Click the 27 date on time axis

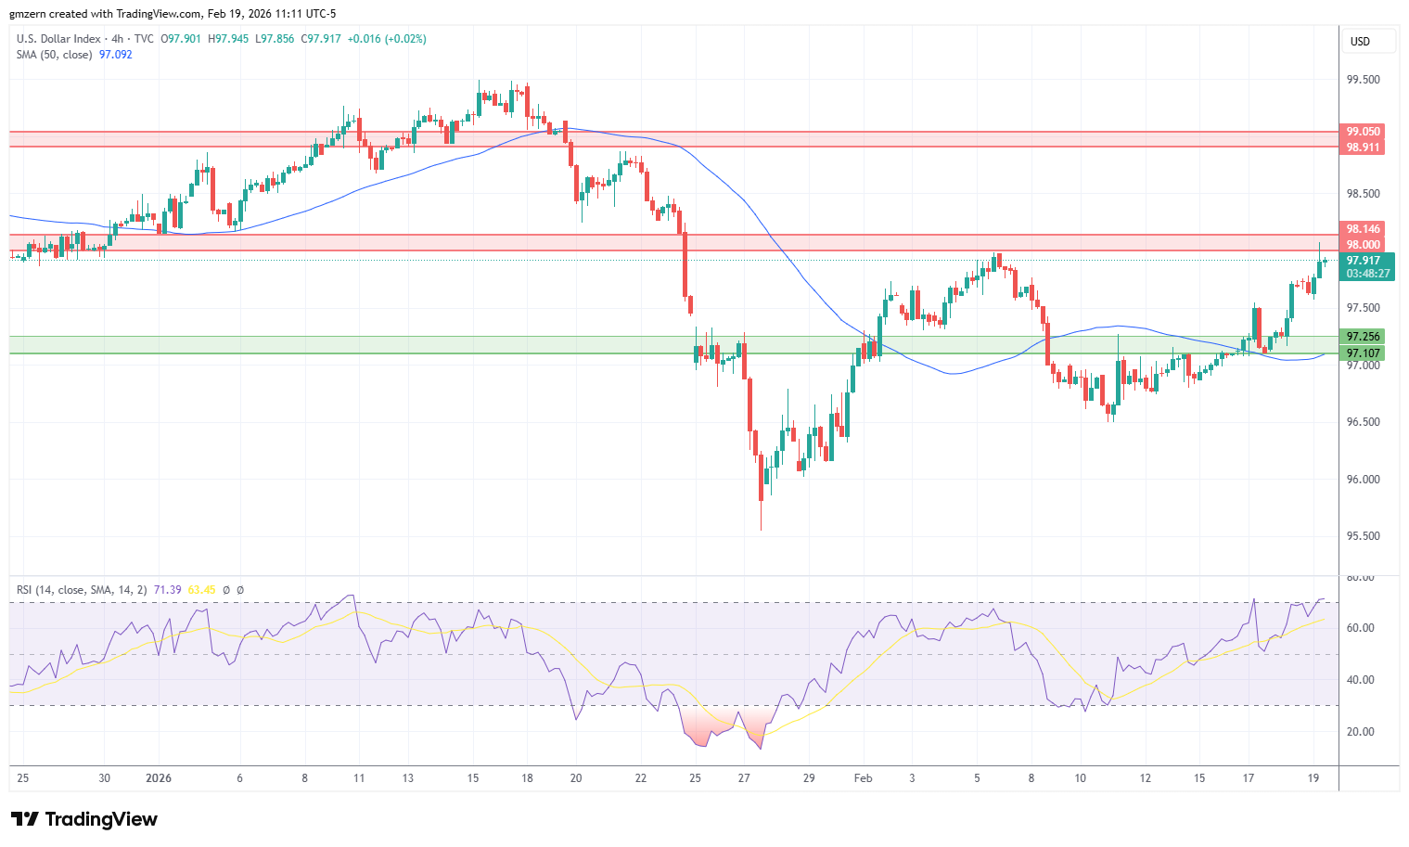[744, 778]
